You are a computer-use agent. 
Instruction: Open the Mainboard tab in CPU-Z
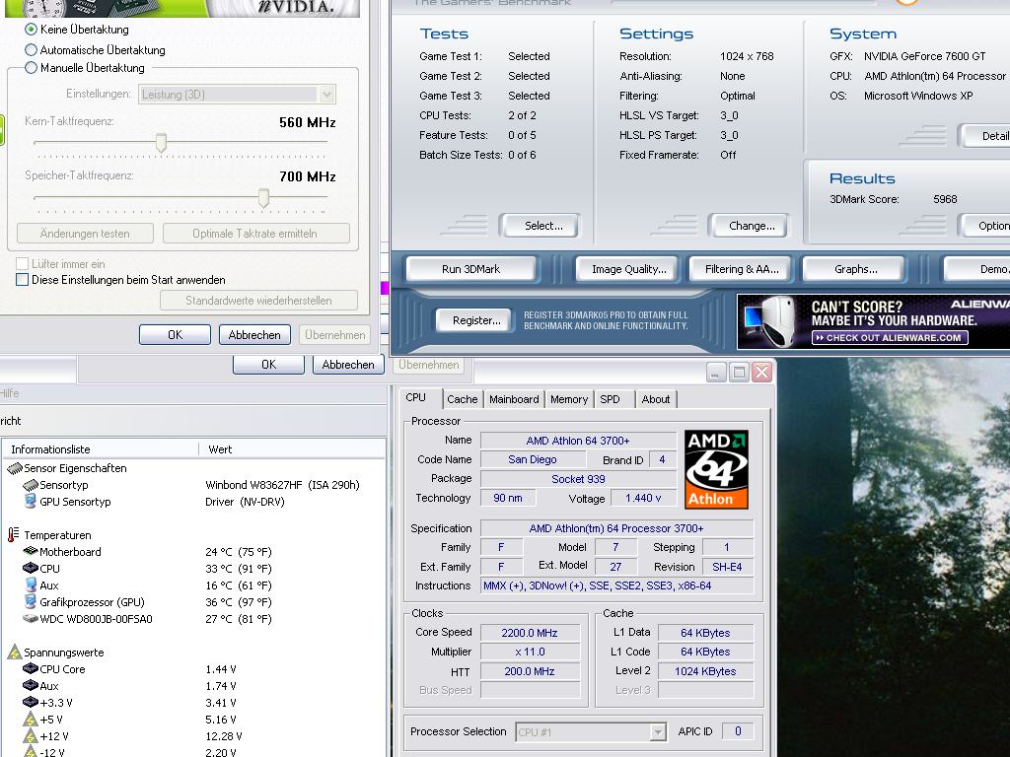click(x=513, y=399)
